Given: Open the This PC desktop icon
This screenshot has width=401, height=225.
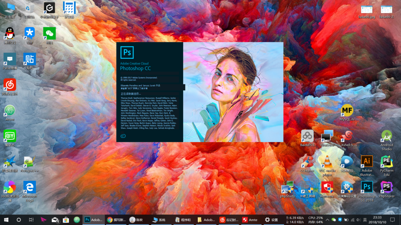Looking at the screenshot, I should [10, 10].
